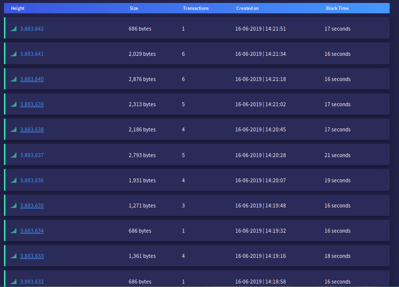Click the Block Time column header
The height and width of the screenshot is (287, 399).
(x=337, y=8)
